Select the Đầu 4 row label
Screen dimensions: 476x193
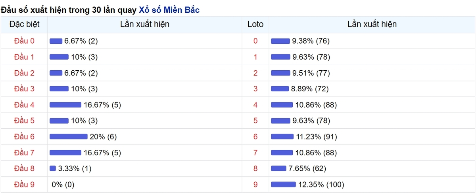(24, 105)
